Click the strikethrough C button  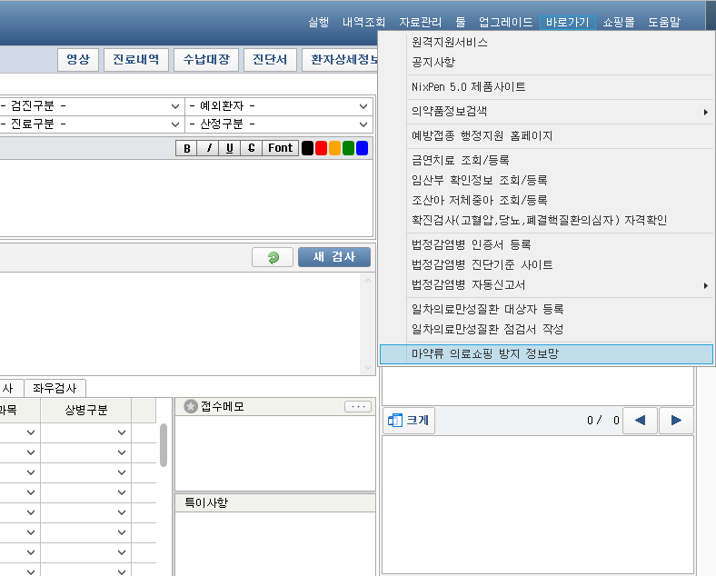tap(251, 148)
